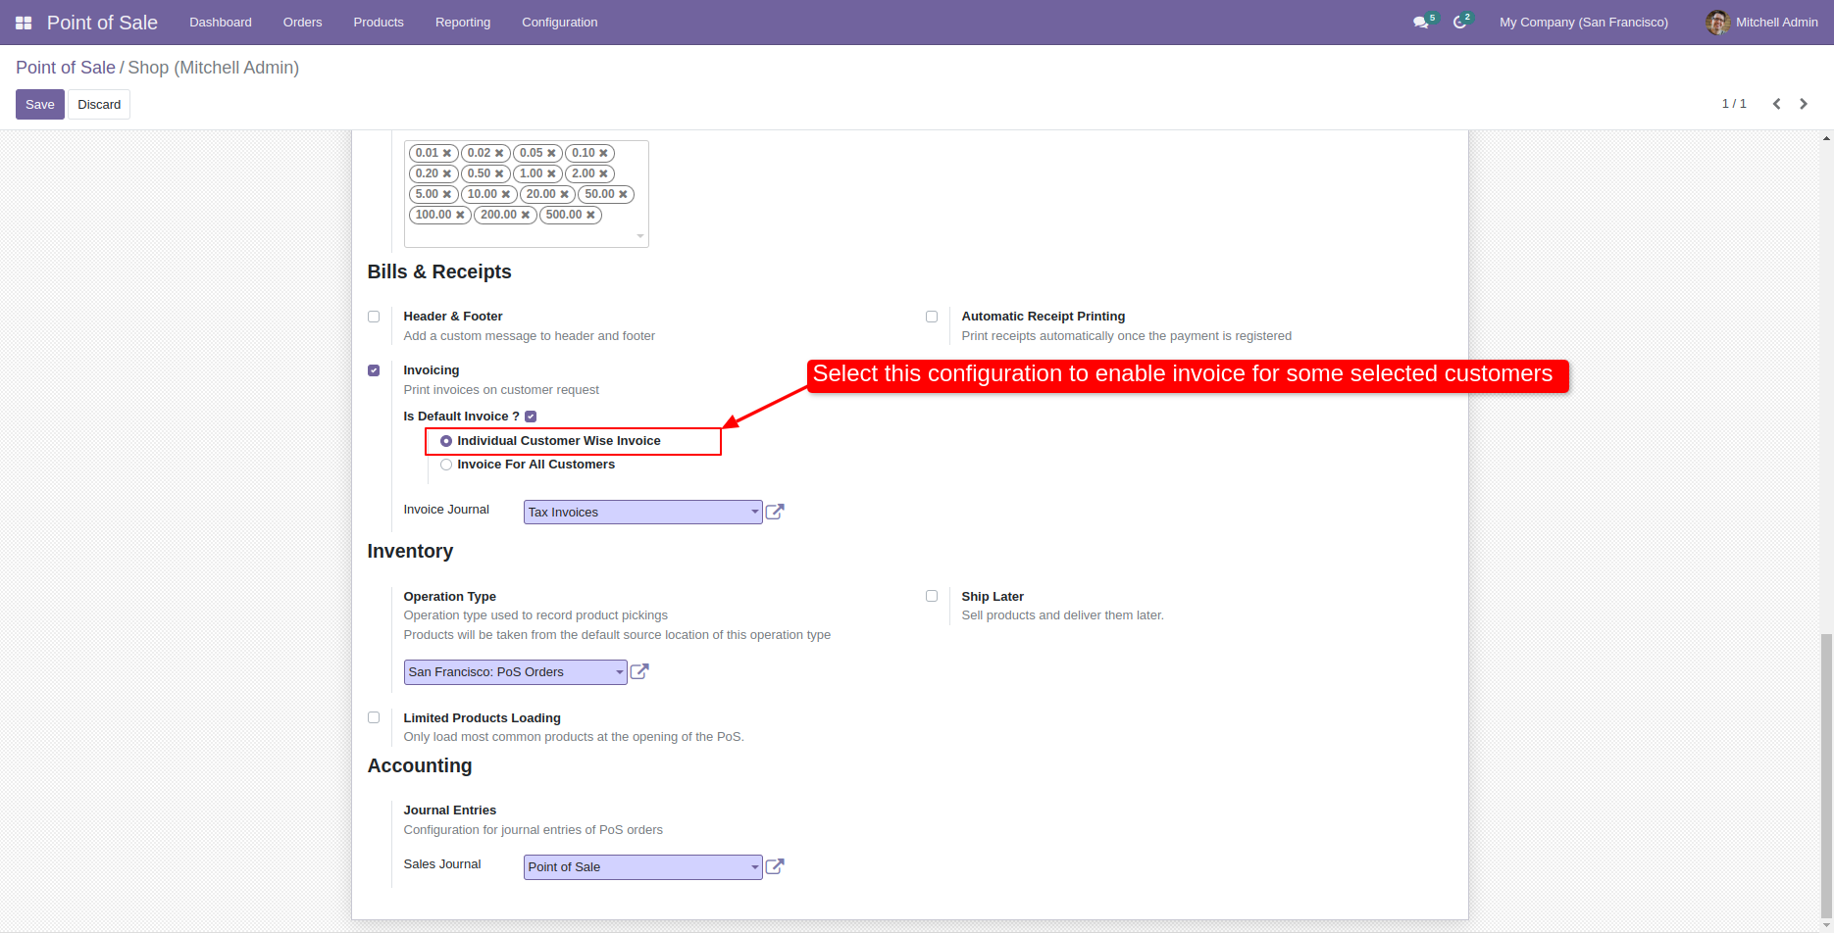1834x933 pixels.
Task: Remove the 5.00 bill tag
Action: [x=447, y=194]
